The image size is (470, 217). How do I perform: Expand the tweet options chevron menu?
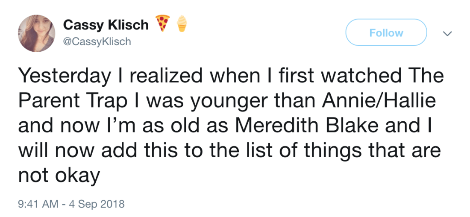[x=447, y=33]
